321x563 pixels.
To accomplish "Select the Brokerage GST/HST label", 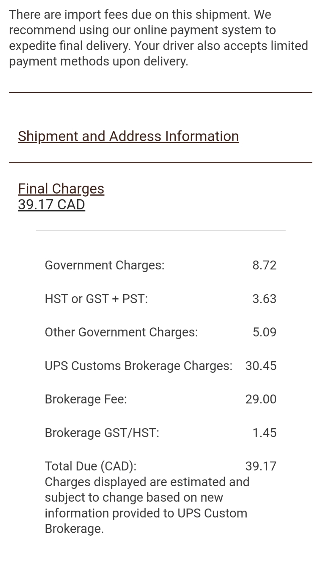I will point(102,433).
